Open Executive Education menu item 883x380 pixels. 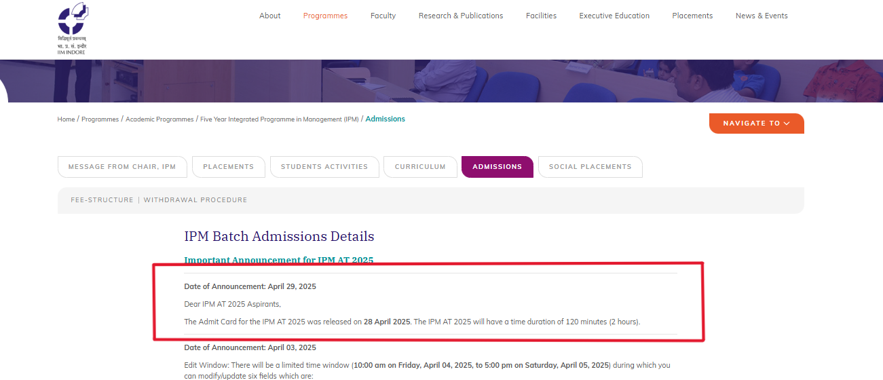(614, 16)
